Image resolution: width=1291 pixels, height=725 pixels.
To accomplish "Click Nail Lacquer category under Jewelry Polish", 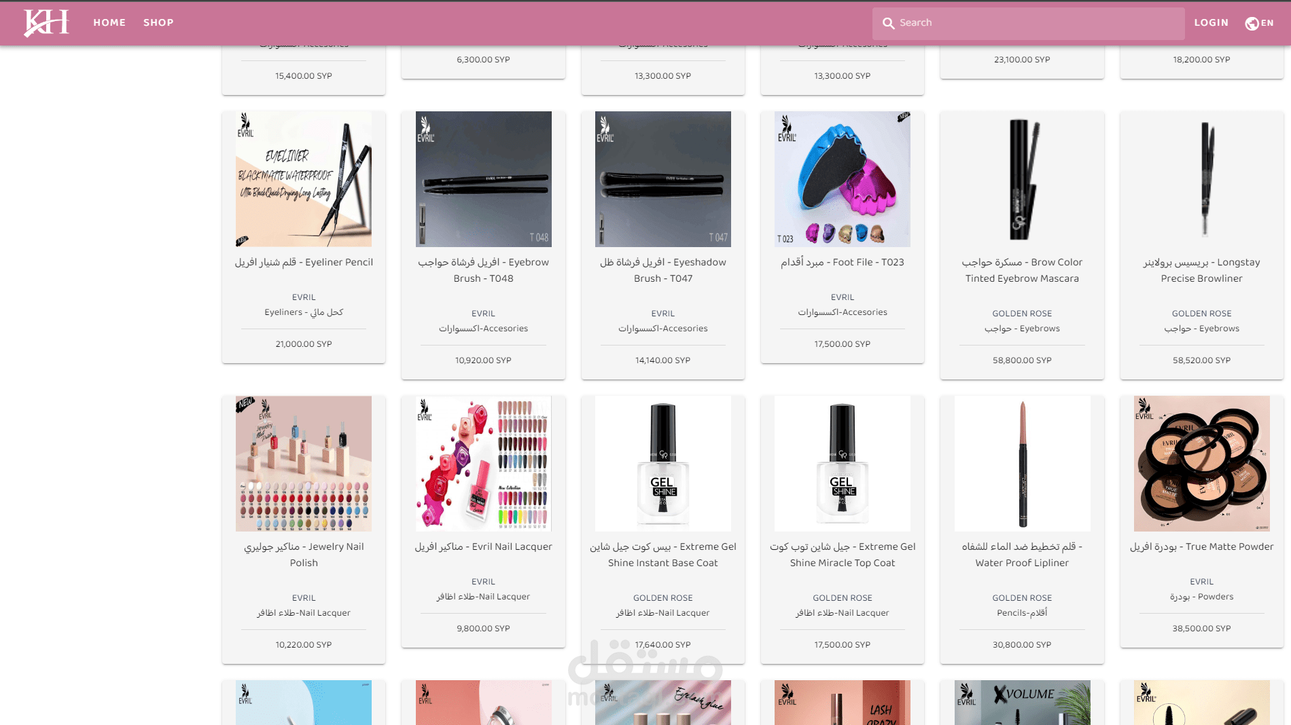I will [x=304, y=613].
